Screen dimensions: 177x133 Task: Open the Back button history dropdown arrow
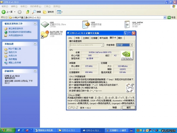pyautogui.click(x=15, y=12)
